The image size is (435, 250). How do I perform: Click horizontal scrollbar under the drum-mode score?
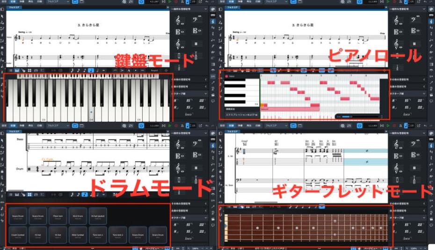pyautogui.click(x=16, y=191)
